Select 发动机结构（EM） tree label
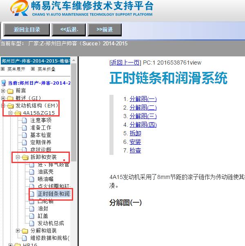 (x=37, y=106)
